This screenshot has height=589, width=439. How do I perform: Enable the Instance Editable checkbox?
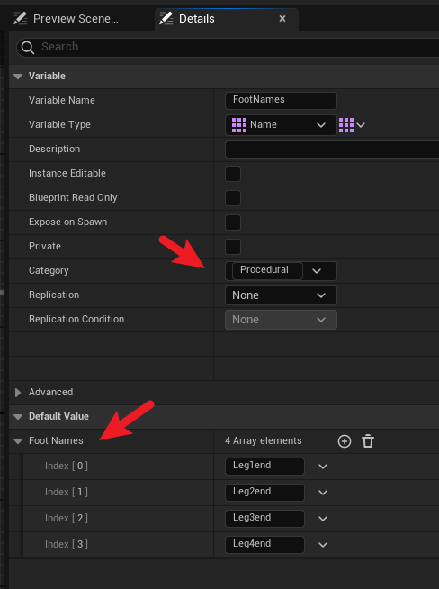tap(233, 174)
